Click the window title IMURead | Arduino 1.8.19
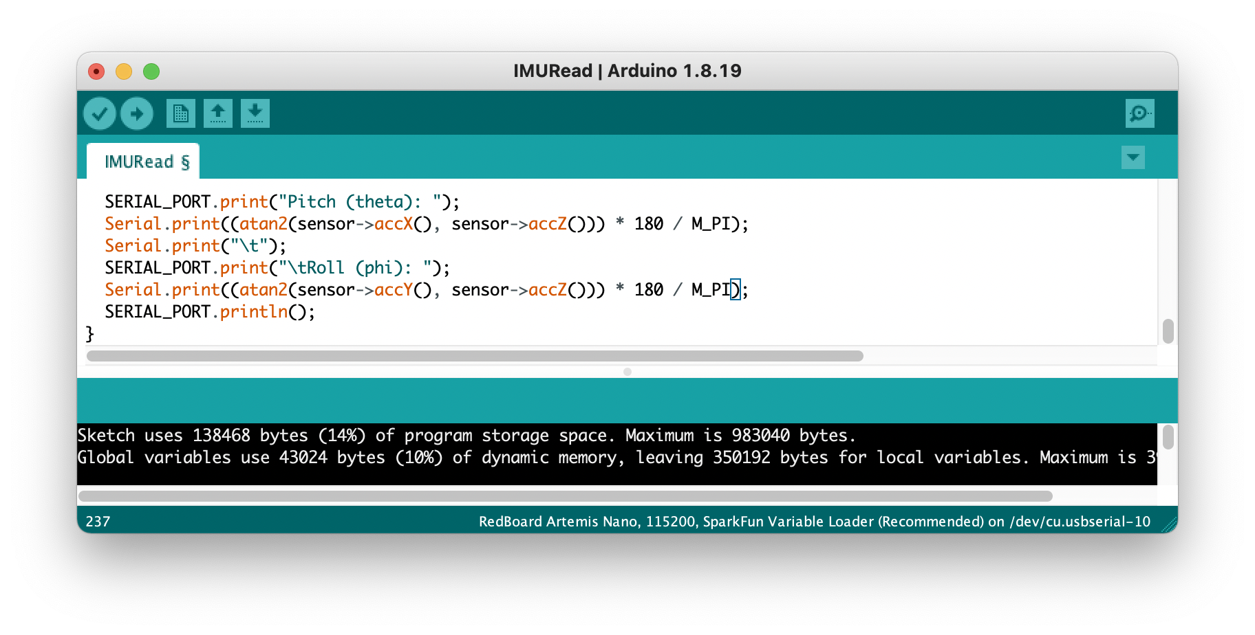Image resolution: width=1255 pixels, height=635 pixels. point(627,71)
